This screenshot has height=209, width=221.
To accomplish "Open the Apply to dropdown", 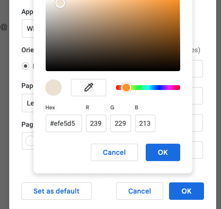I will pos(28,29).
